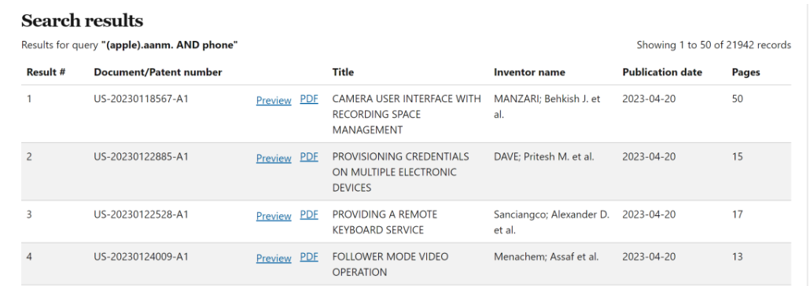Click the Publication date column header
Image resolution: width=810 pixels, height=286 pixels.
click(662, 72)
